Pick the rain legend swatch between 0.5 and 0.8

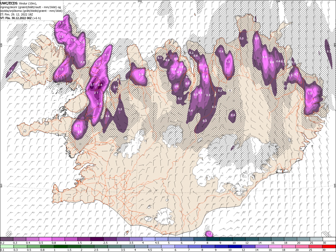point(34,246)
